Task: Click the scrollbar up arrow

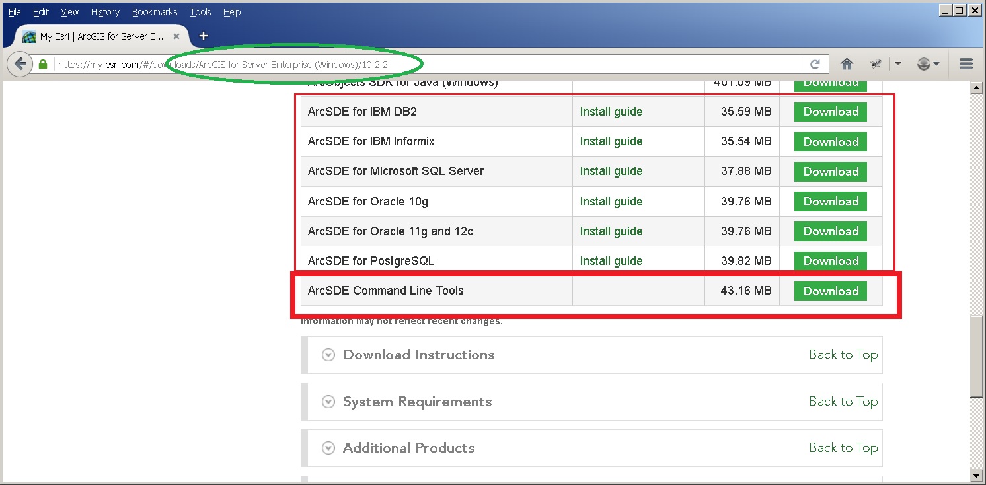Action: [977, 88]
